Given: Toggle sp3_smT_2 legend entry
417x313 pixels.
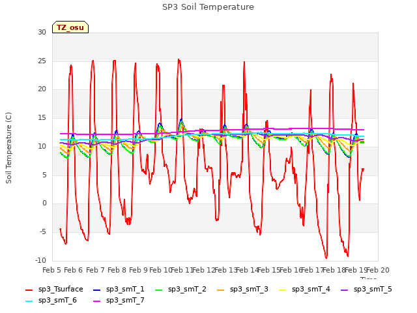Looking at the screenshot, I should click(x=180, y=290).
